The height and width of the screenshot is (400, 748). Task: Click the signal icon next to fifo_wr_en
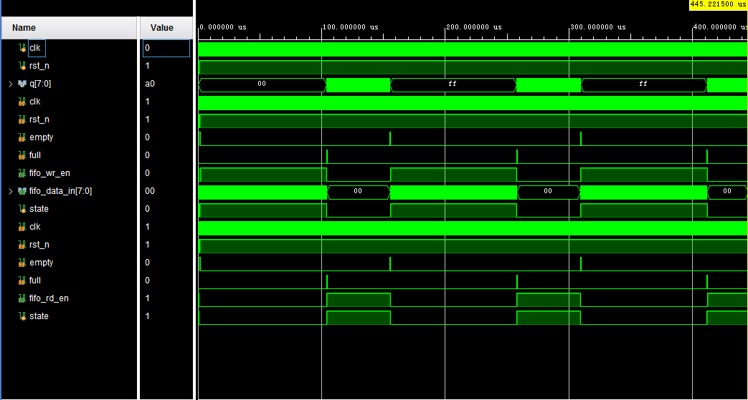(x=22, y=173)
